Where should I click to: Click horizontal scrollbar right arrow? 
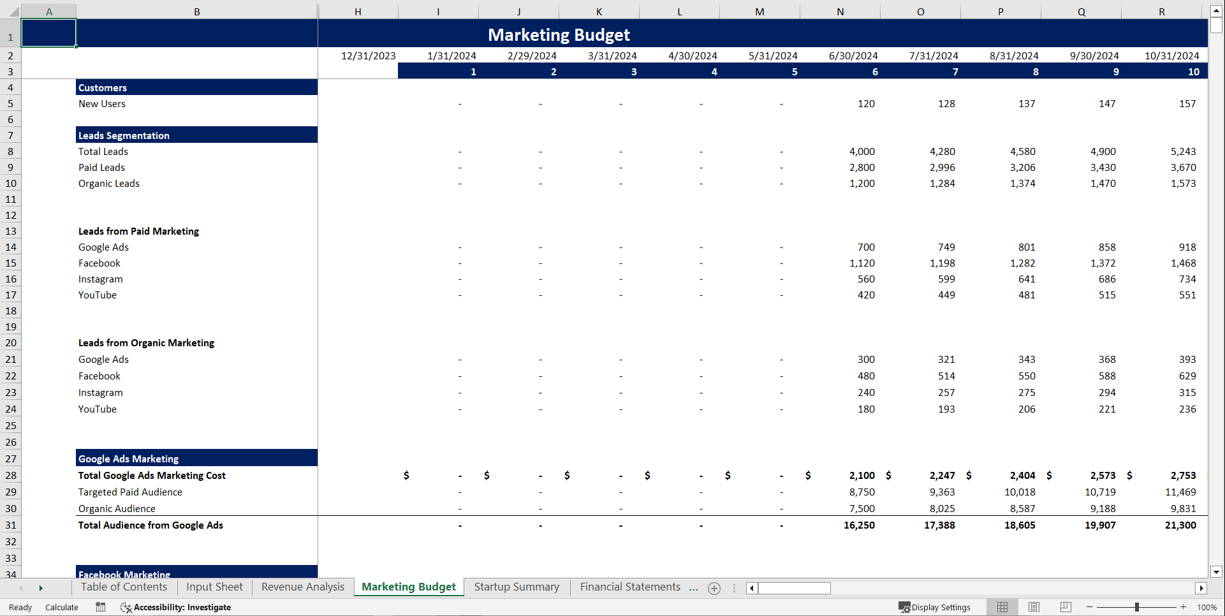[x=1201, y=588]
